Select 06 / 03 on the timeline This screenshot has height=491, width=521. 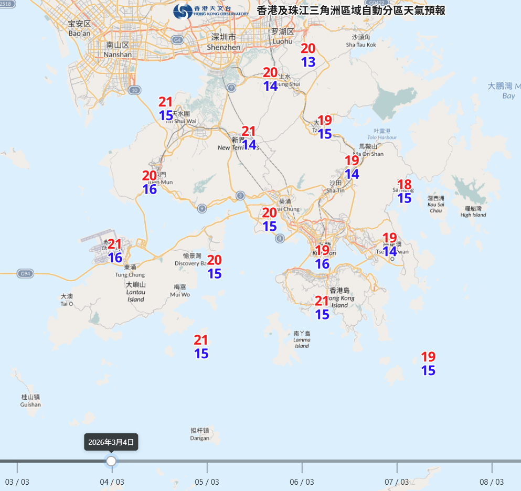coord(302,482)
